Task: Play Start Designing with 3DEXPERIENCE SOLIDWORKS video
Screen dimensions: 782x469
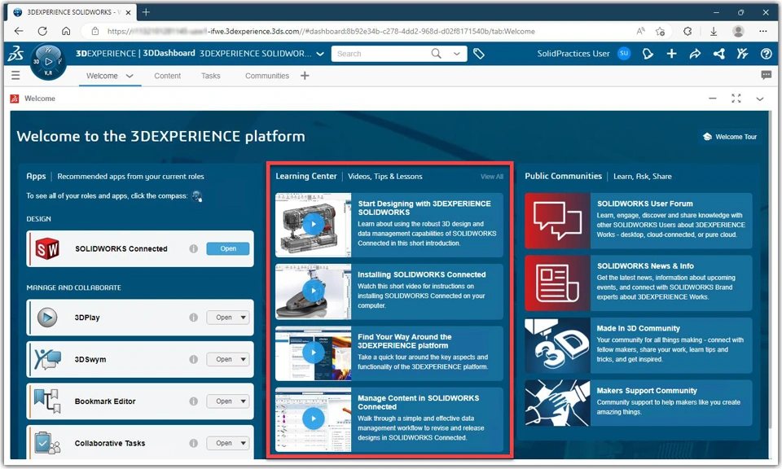Action: pos(313,225)
